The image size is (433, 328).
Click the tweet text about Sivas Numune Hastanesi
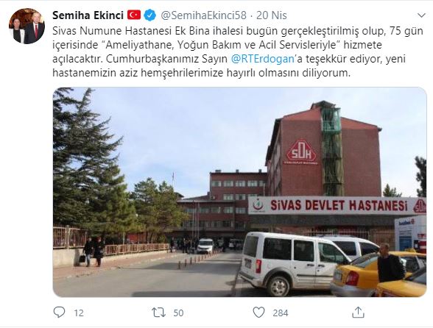[x=237, y=52]
